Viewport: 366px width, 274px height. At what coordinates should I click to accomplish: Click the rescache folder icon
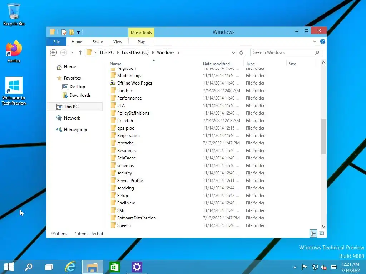click(x=113, y=143)
